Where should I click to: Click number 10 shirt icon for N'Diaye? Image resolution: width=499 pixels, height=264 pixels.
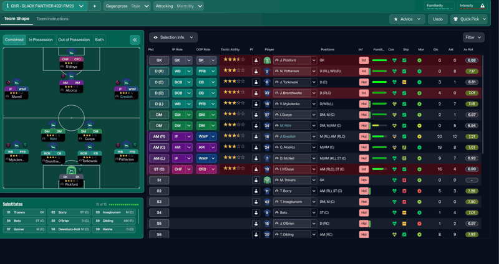(x=267, y=169)
